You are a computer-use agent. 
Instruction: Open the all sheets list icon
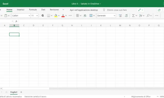6,92
